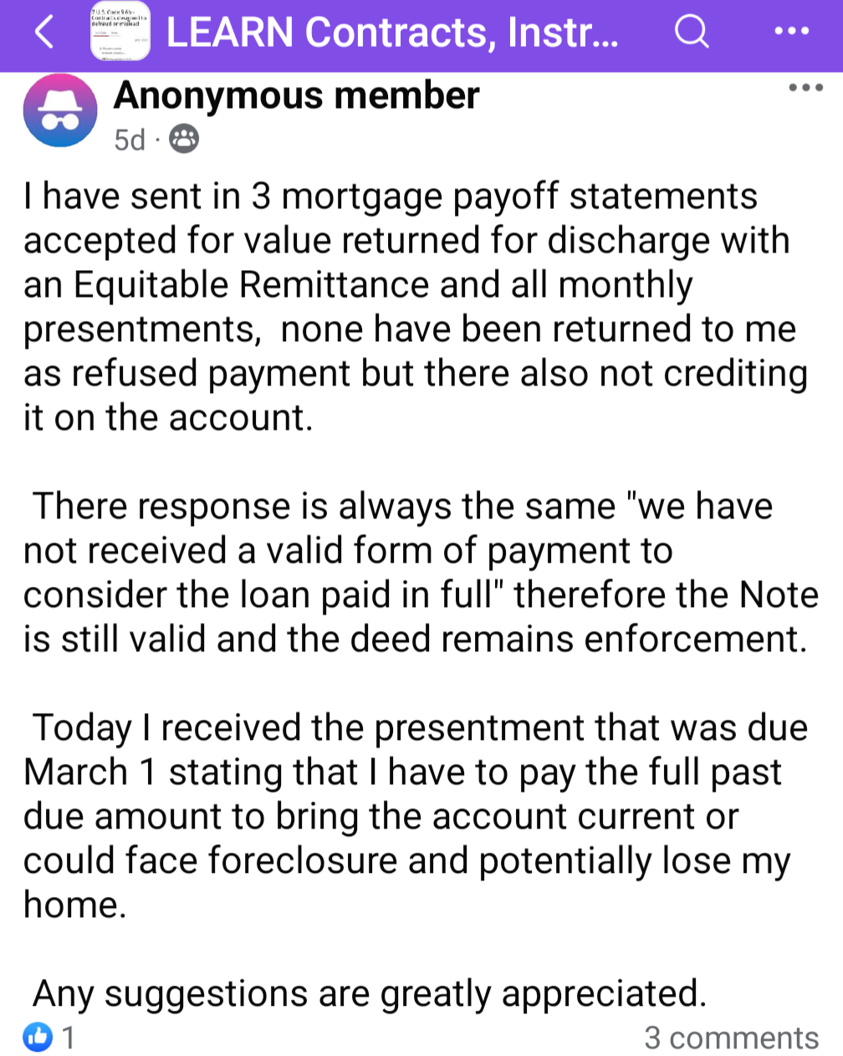The image size is (843, 1056).
Task: Tap 'Any suggestions are greatly appreciated' line
Action: click(x=370, y=993)
